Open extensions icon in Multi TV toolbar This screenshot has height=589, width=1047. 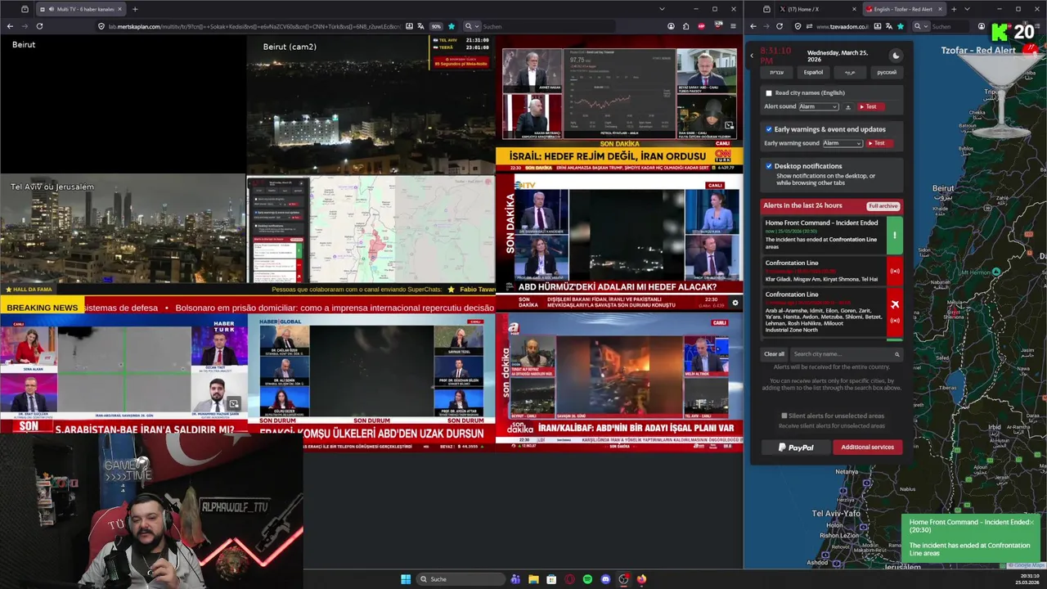(685, 26)
